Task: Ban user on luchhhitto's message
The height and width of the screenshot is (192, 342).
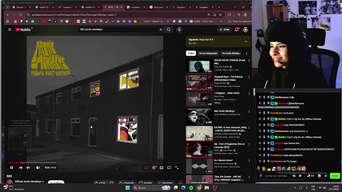Action: (268, 161)
